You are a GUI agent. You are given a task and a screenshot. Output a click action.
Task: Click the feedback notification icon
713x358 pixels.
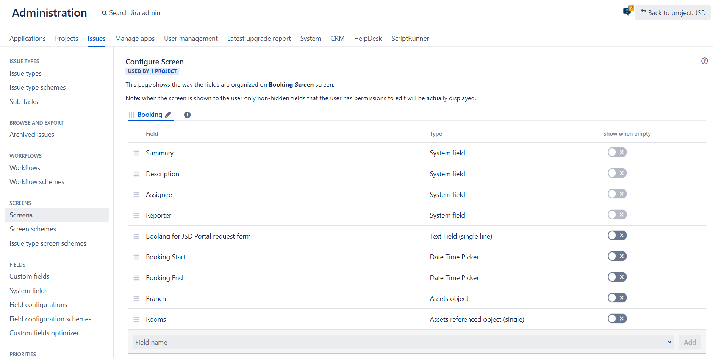(627, 12)
